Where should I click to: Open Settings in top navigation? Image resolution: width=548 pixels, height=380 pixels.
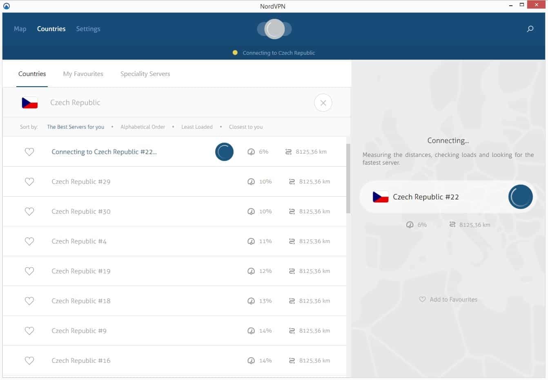88,29
